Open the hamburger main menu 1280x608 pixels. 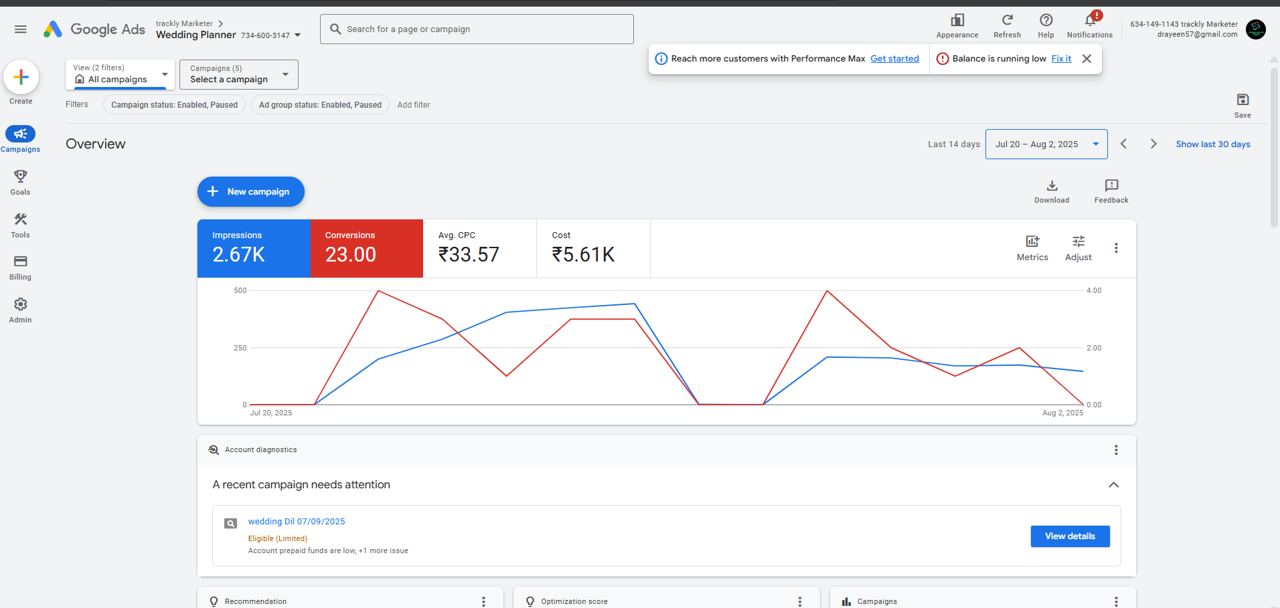click(21, 29)
